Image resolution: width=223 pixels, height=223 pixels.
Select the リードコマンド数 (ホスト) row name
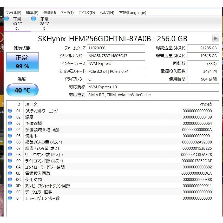44,154
